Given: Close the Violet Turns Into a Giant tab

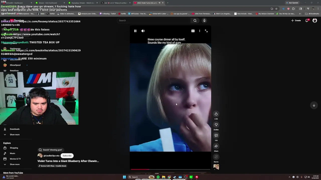Looking at the screenshot, I should [x=163, y=3].
